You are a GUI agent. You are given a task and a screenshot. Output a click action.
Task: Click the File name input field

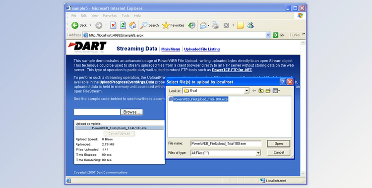(226, 143)
